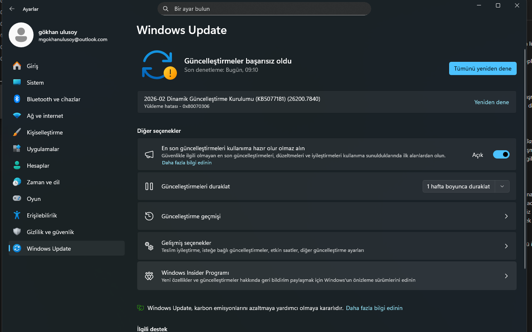Viewport: 532px width, 332px height.
Task: Click the Windows Update sidebar sync icon
Action: [17, 249]
